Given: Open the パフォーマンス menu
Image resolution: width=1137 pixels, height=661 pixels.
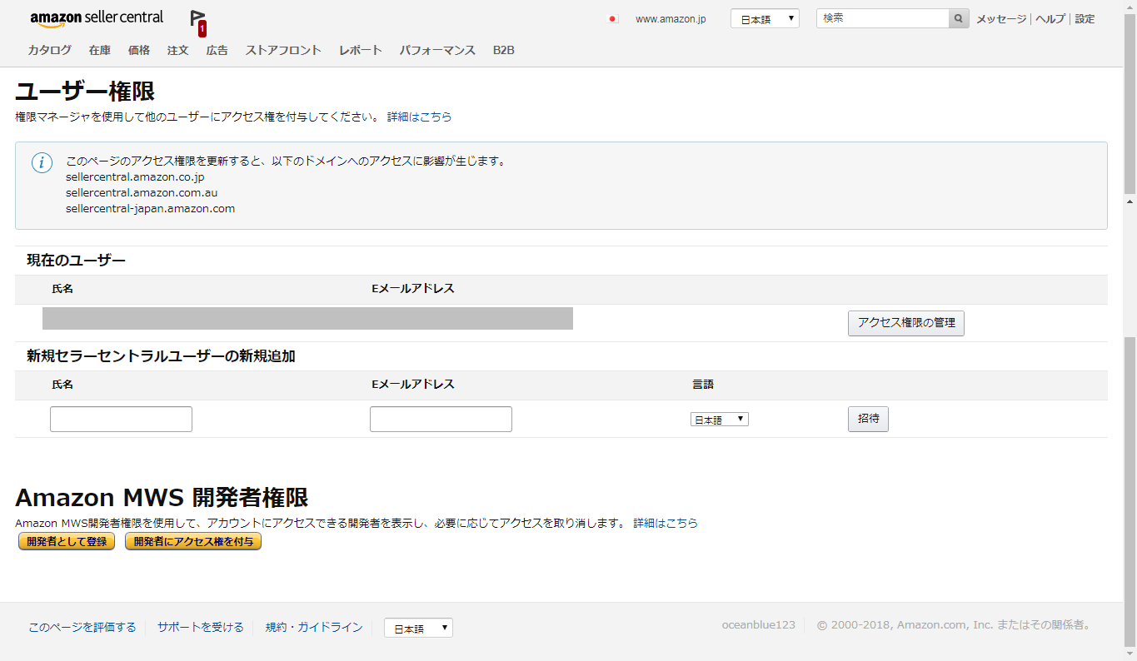Looking at the screenshot, I should click(437, 50).
